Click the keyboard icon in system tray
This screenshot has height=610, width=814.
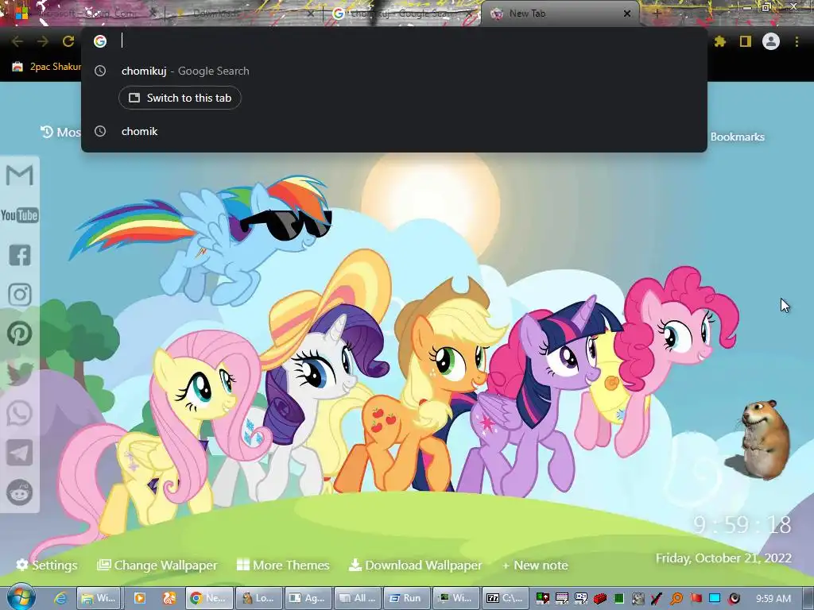(x=562, y=599)
